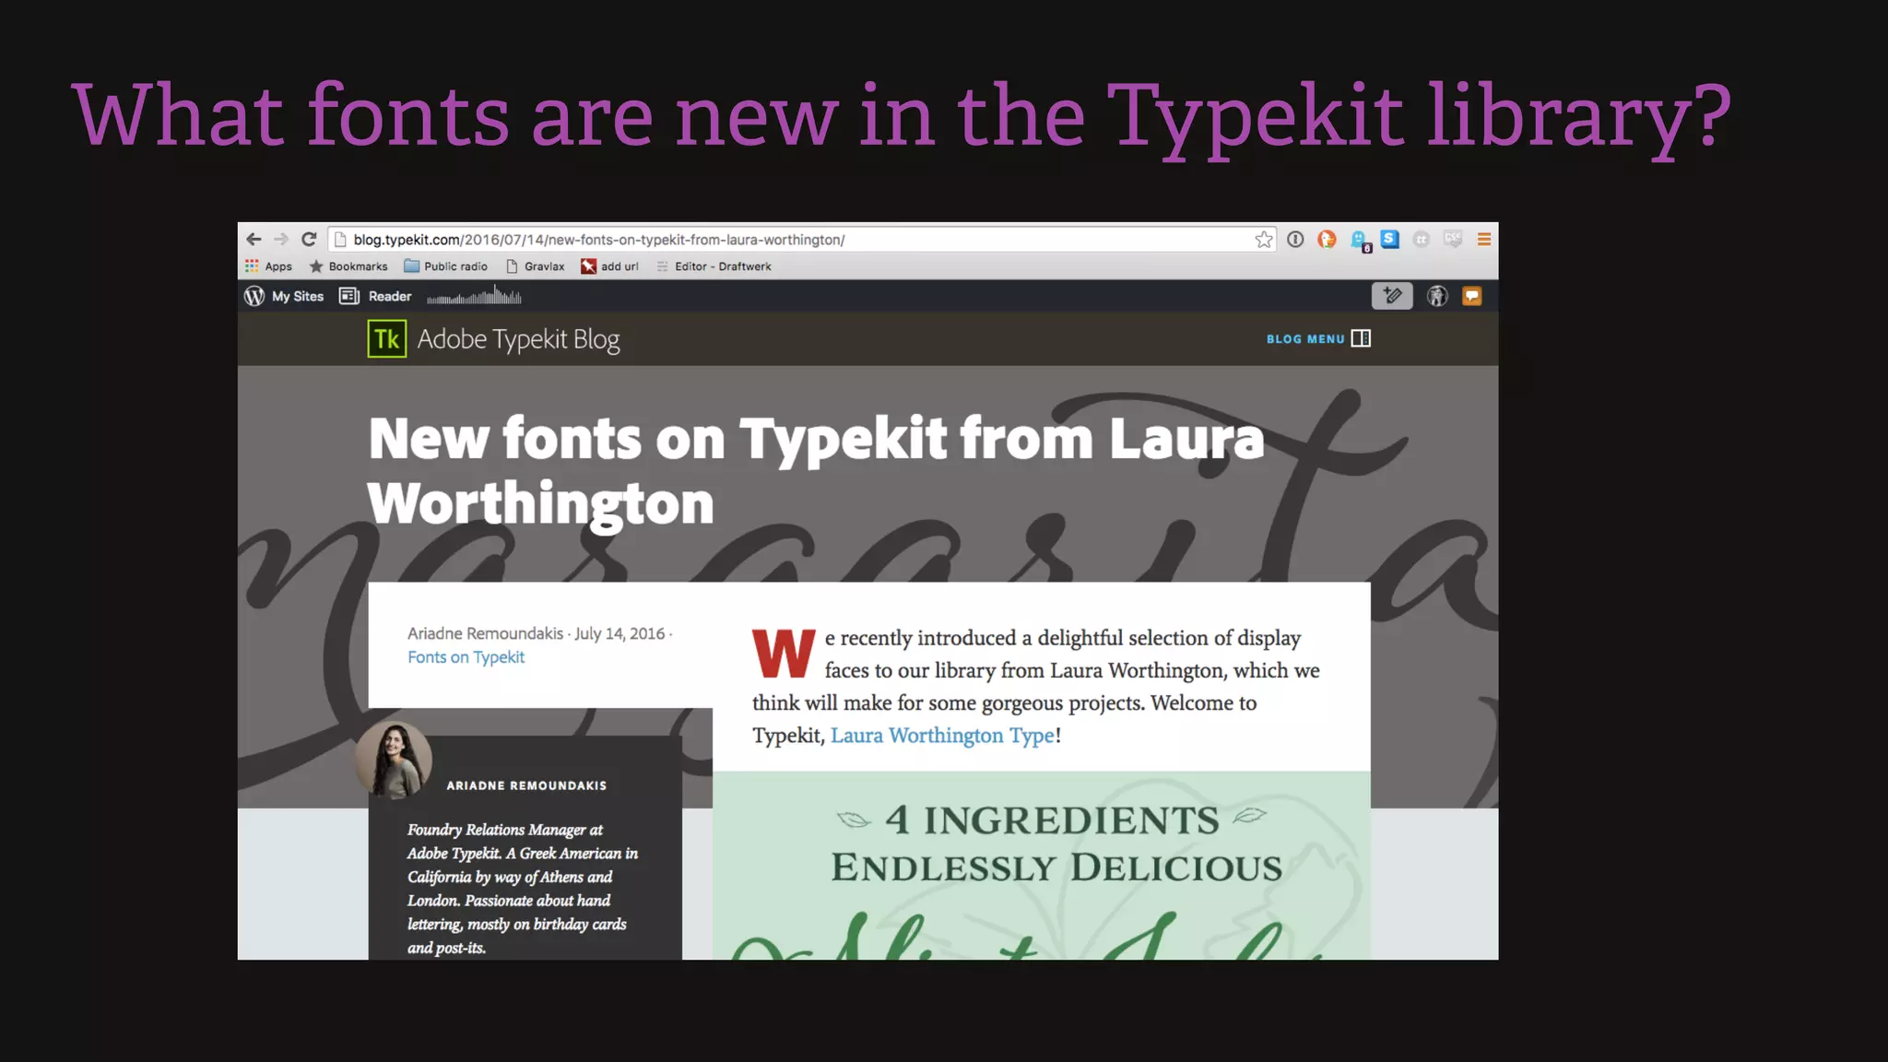1888x1062 pixels.
Task: Click the URL address bar
Action: coord(800,240)
